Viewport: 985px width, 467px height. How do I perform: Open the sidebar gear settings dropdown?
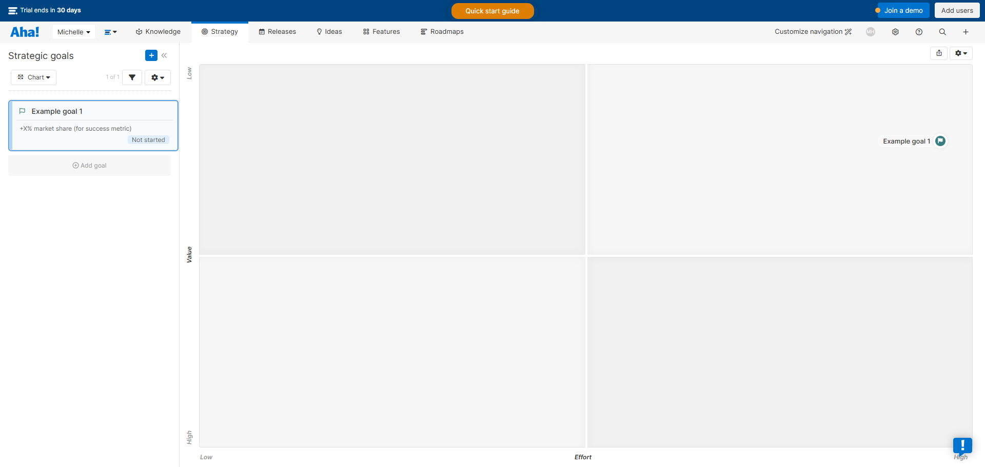pyautogui.click(x=157, y=77)
